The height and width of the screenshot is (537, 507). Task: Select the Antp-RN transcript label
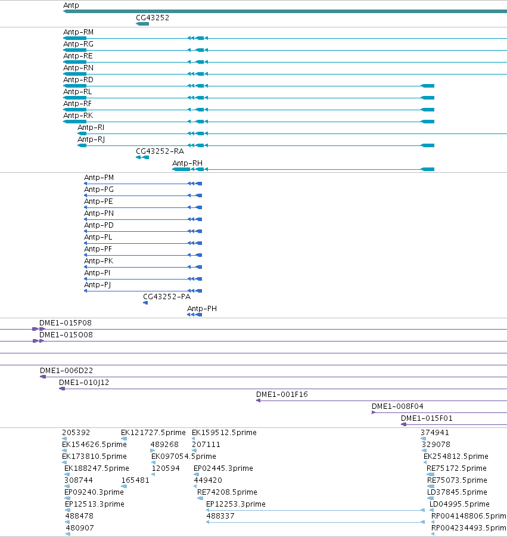coord(78,68)
